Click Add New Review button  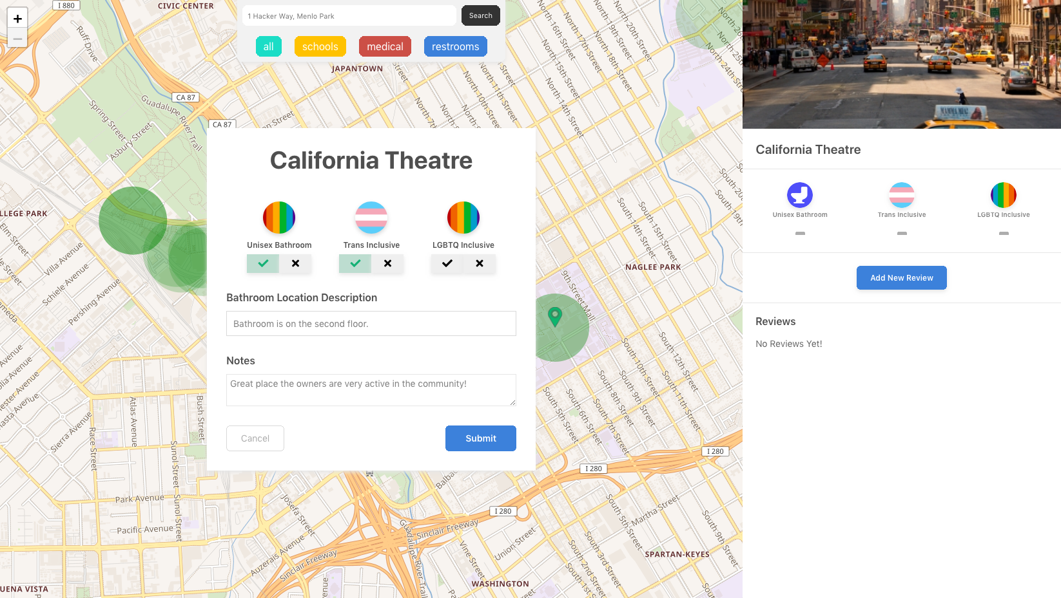(x=902, y=278)
